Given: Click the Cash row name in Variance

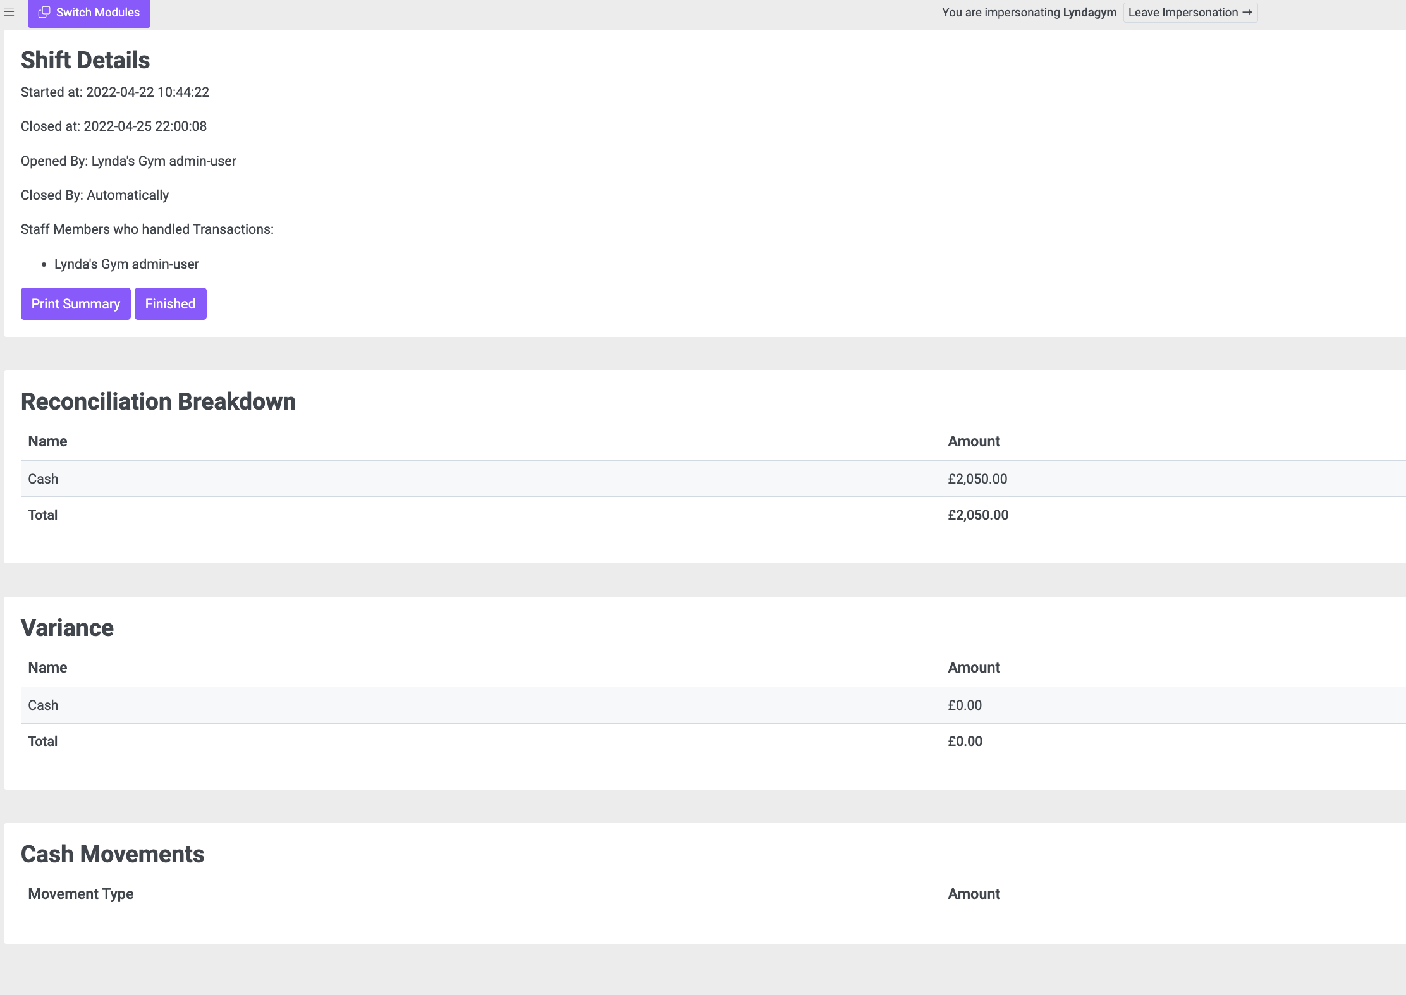Looking at the screenshot, I should (43, 705).
